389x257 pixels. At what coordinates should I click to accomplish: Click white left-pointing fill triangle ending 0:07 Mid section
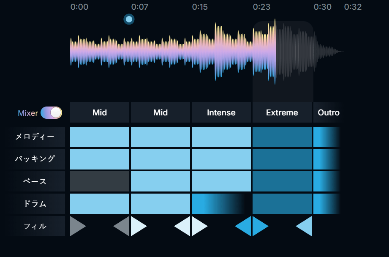tap(184, 226)
